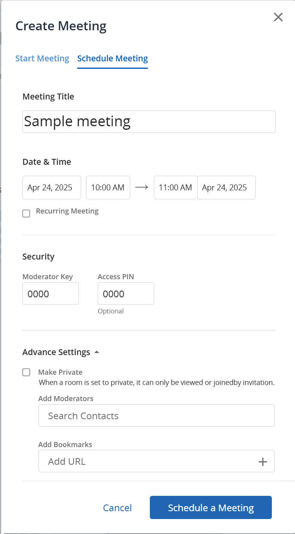Click the Search Contacts moderators field
The width and height of the screenshot is (295, 534).
click(x=156, y=416)
